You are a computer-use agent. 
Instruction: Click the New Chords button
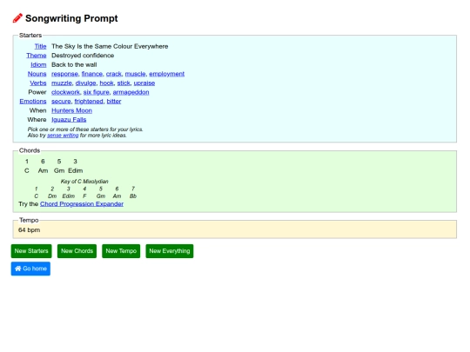pyautogui.click(x=77, y=251)
